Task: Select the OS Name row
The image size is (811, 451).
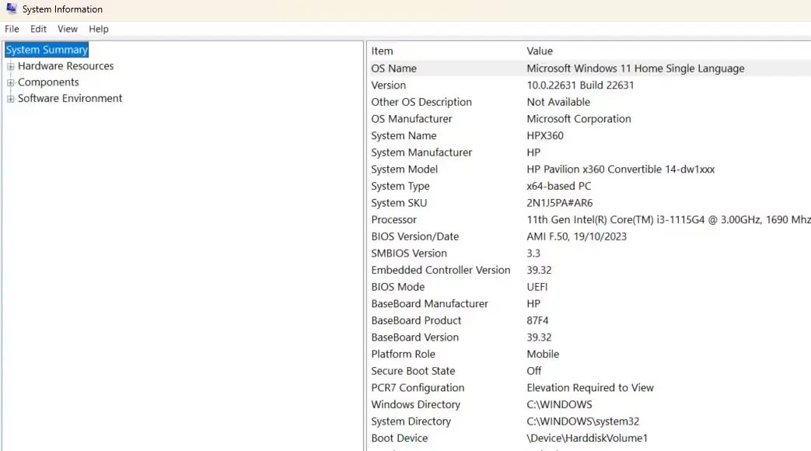Action: click(467, 68)
